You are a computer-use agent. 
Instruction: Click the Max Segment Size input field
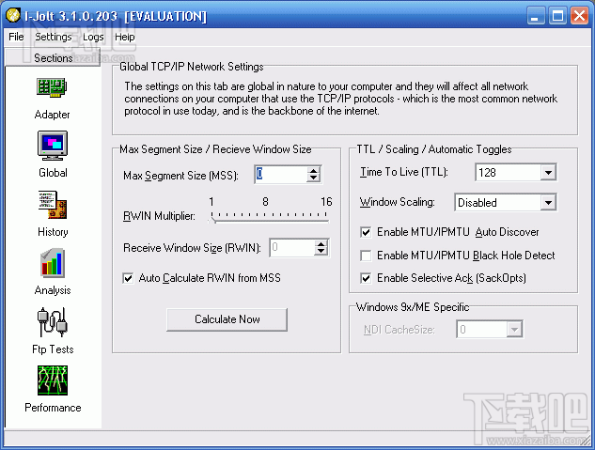[x=281, y=175]
